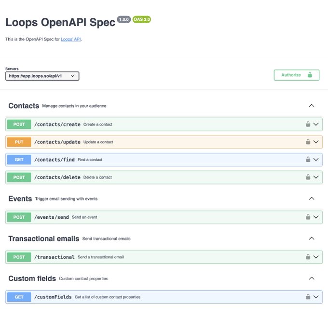Click the Authorize button
This screenshot has width=328, height=311.
(x=297, y=75)
